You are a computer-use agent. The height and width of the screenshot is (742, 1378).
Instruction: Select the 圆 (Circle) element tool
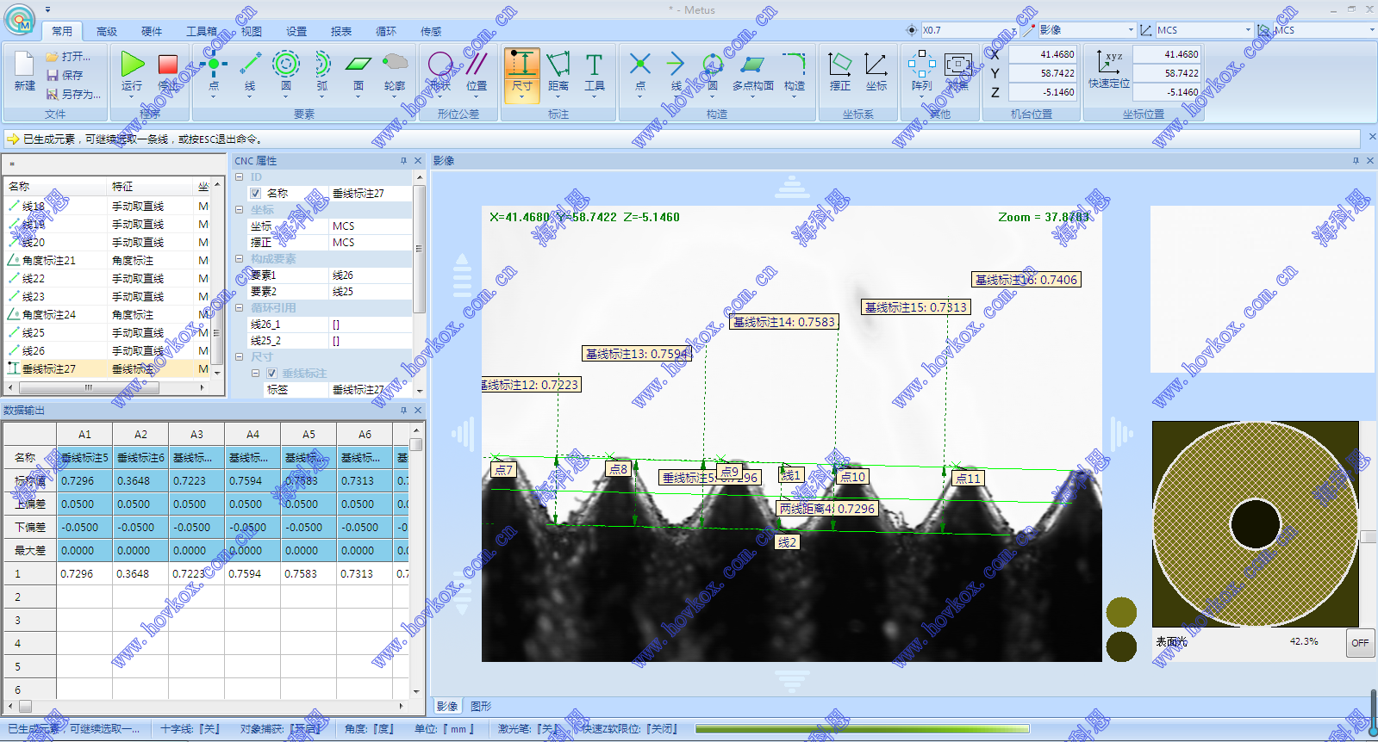click(x=285, y=65)
